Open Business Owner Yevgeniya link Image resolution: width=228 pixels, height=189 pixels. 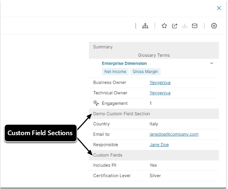coord(160,82)
